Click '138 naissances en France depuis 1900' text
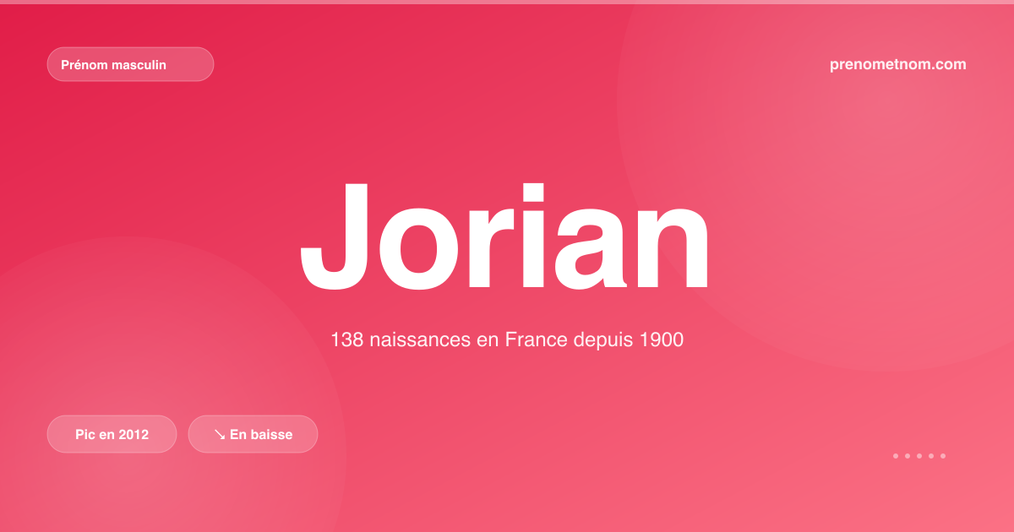Screen dimensions: 1014x532 (507, 340)
